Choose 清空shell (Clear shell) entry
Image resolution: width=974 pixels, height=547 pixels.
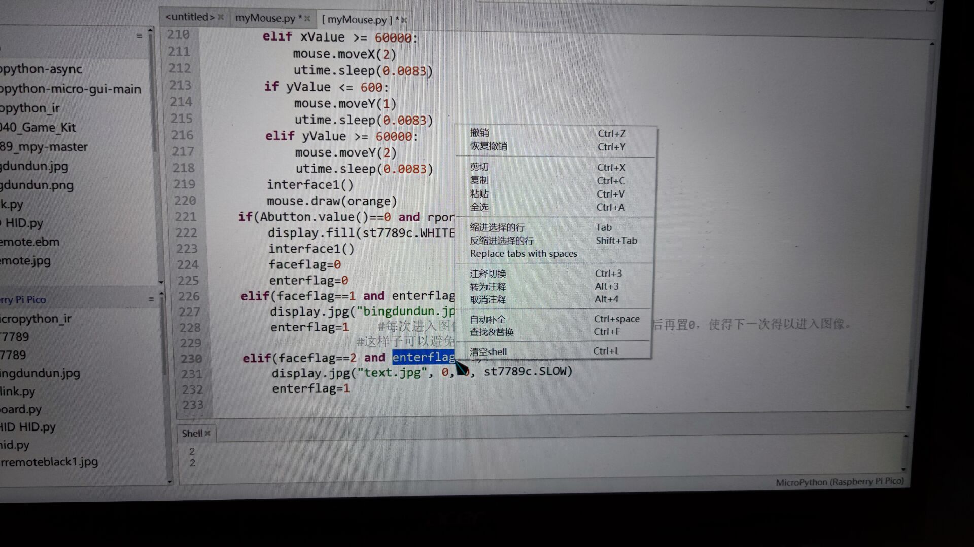tap(553, 351)
